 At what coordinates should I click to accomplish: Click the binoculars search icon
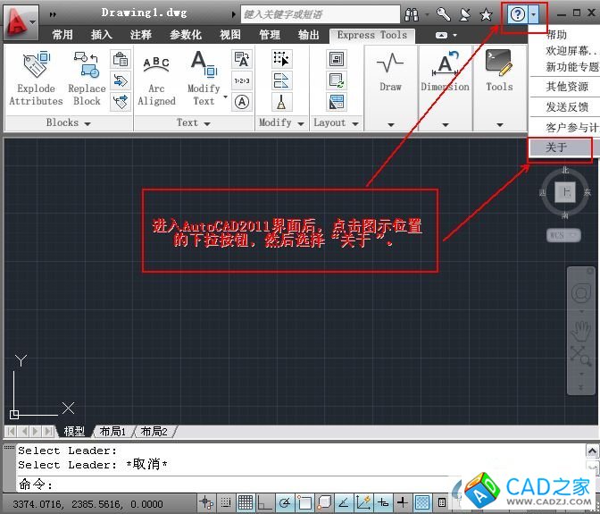[x=412, y=14]
